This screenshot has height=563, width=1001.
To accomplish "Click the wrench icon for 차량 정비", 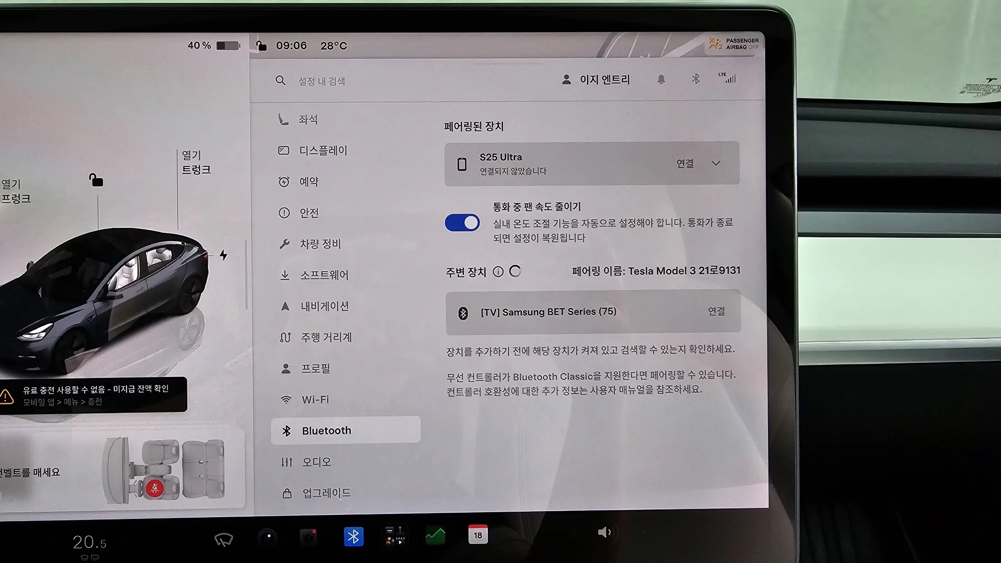I will [x=285, y=244].
